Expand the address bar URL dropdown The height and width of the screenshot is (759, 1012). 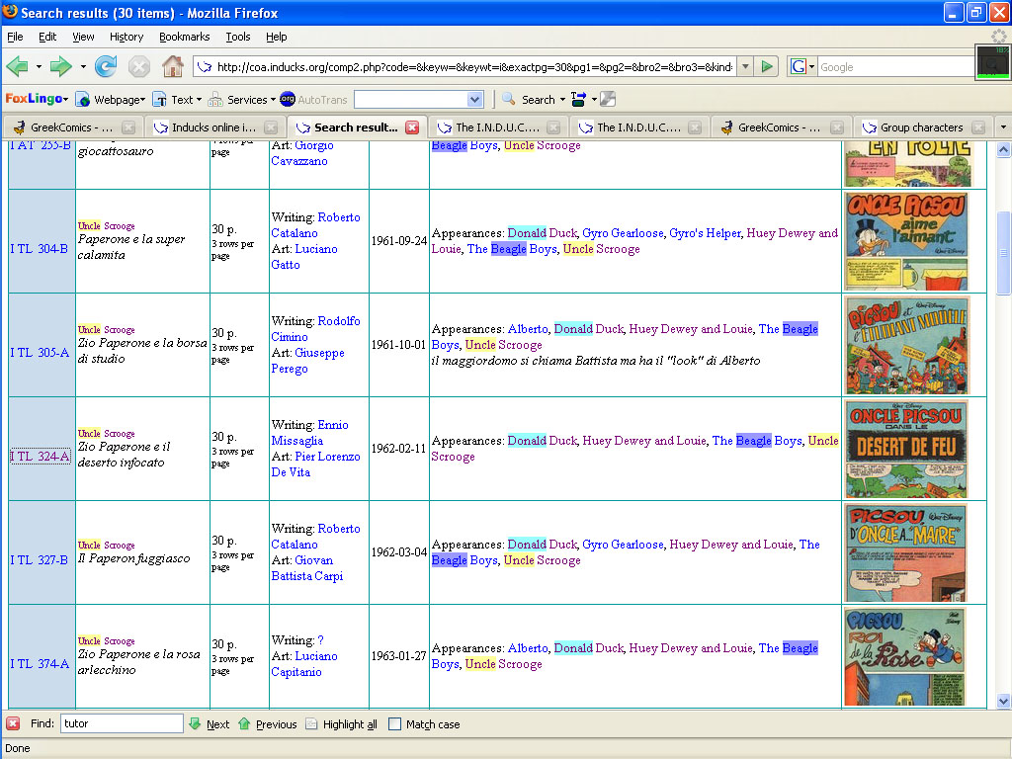(745, 66)
